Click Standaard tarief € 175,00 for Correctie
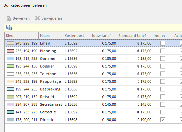The height and width of the screenshot is (132, 182). pyautogui.click(x=144, y=112)
